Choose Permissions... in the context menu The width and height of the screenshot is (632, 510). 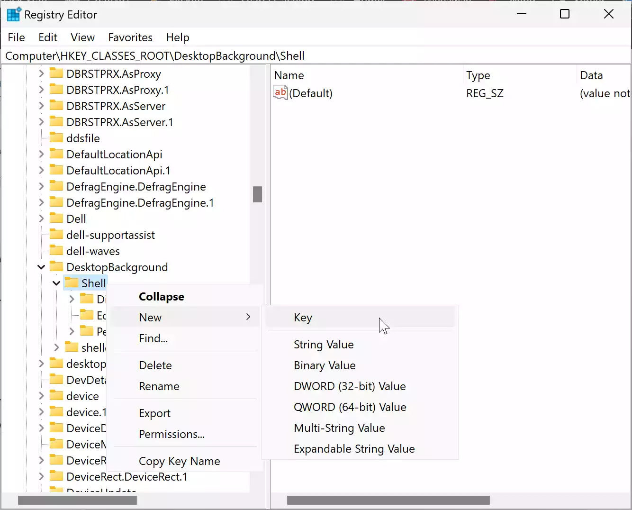[x=185, y=434]
